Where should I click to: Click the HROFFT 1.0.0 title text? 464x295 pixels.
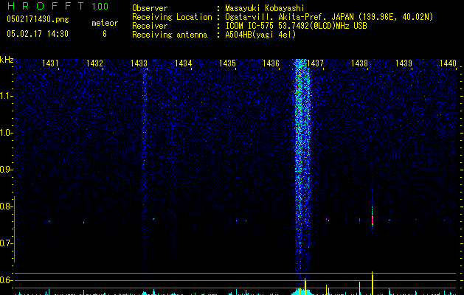[58, 6]
